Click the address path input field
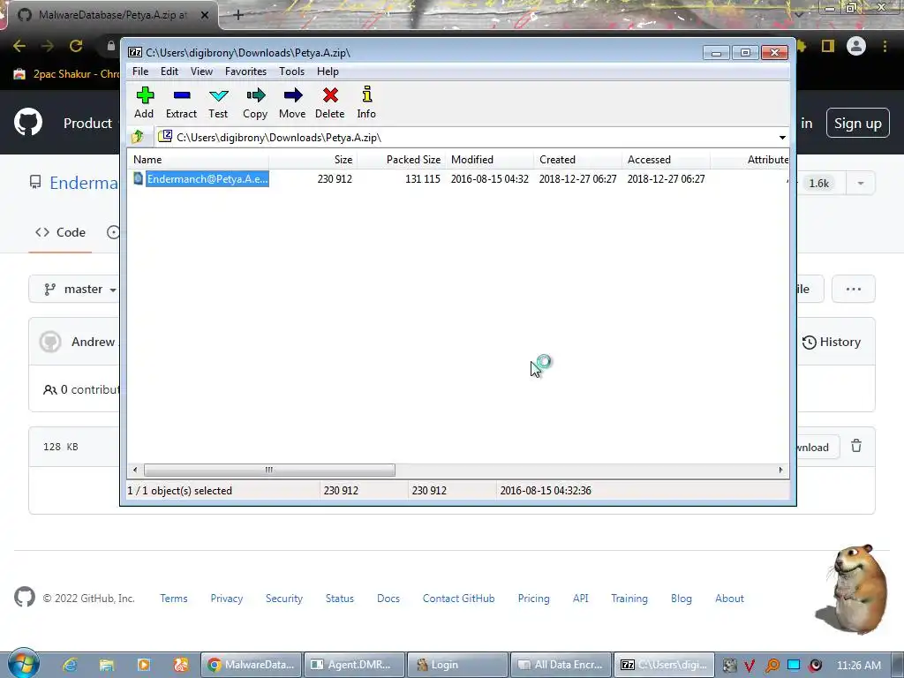The height and width of the screenshot is (678, 904). click(x=464, y=137)
